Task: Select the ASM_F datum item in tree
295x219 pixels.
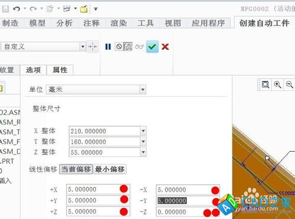Action: tap(10, 142)
